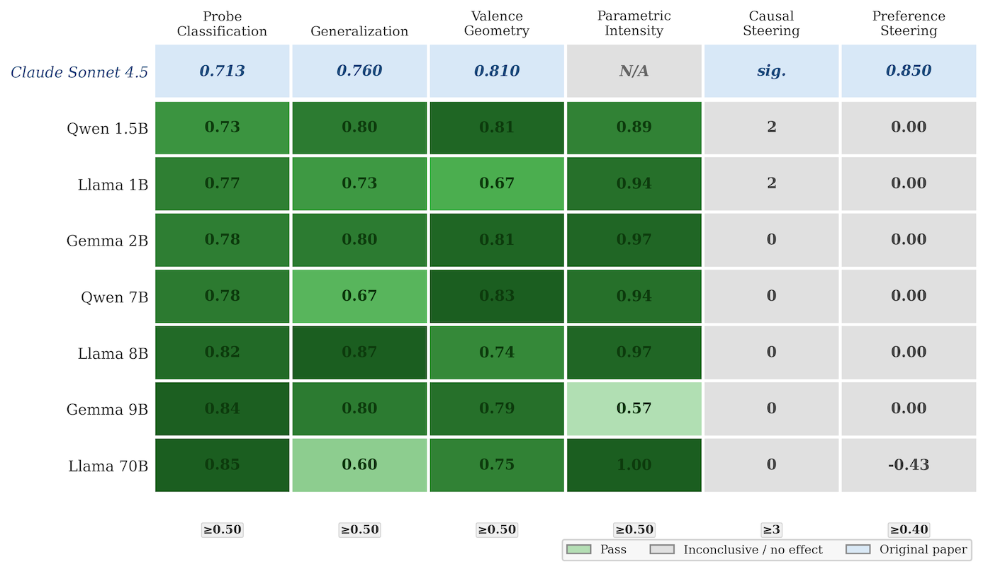The width and height of the screenshot is (988, 574).
Task: Click the ≥0.40 threshold label
Action: pyautogui.click(x=909, y=529)
